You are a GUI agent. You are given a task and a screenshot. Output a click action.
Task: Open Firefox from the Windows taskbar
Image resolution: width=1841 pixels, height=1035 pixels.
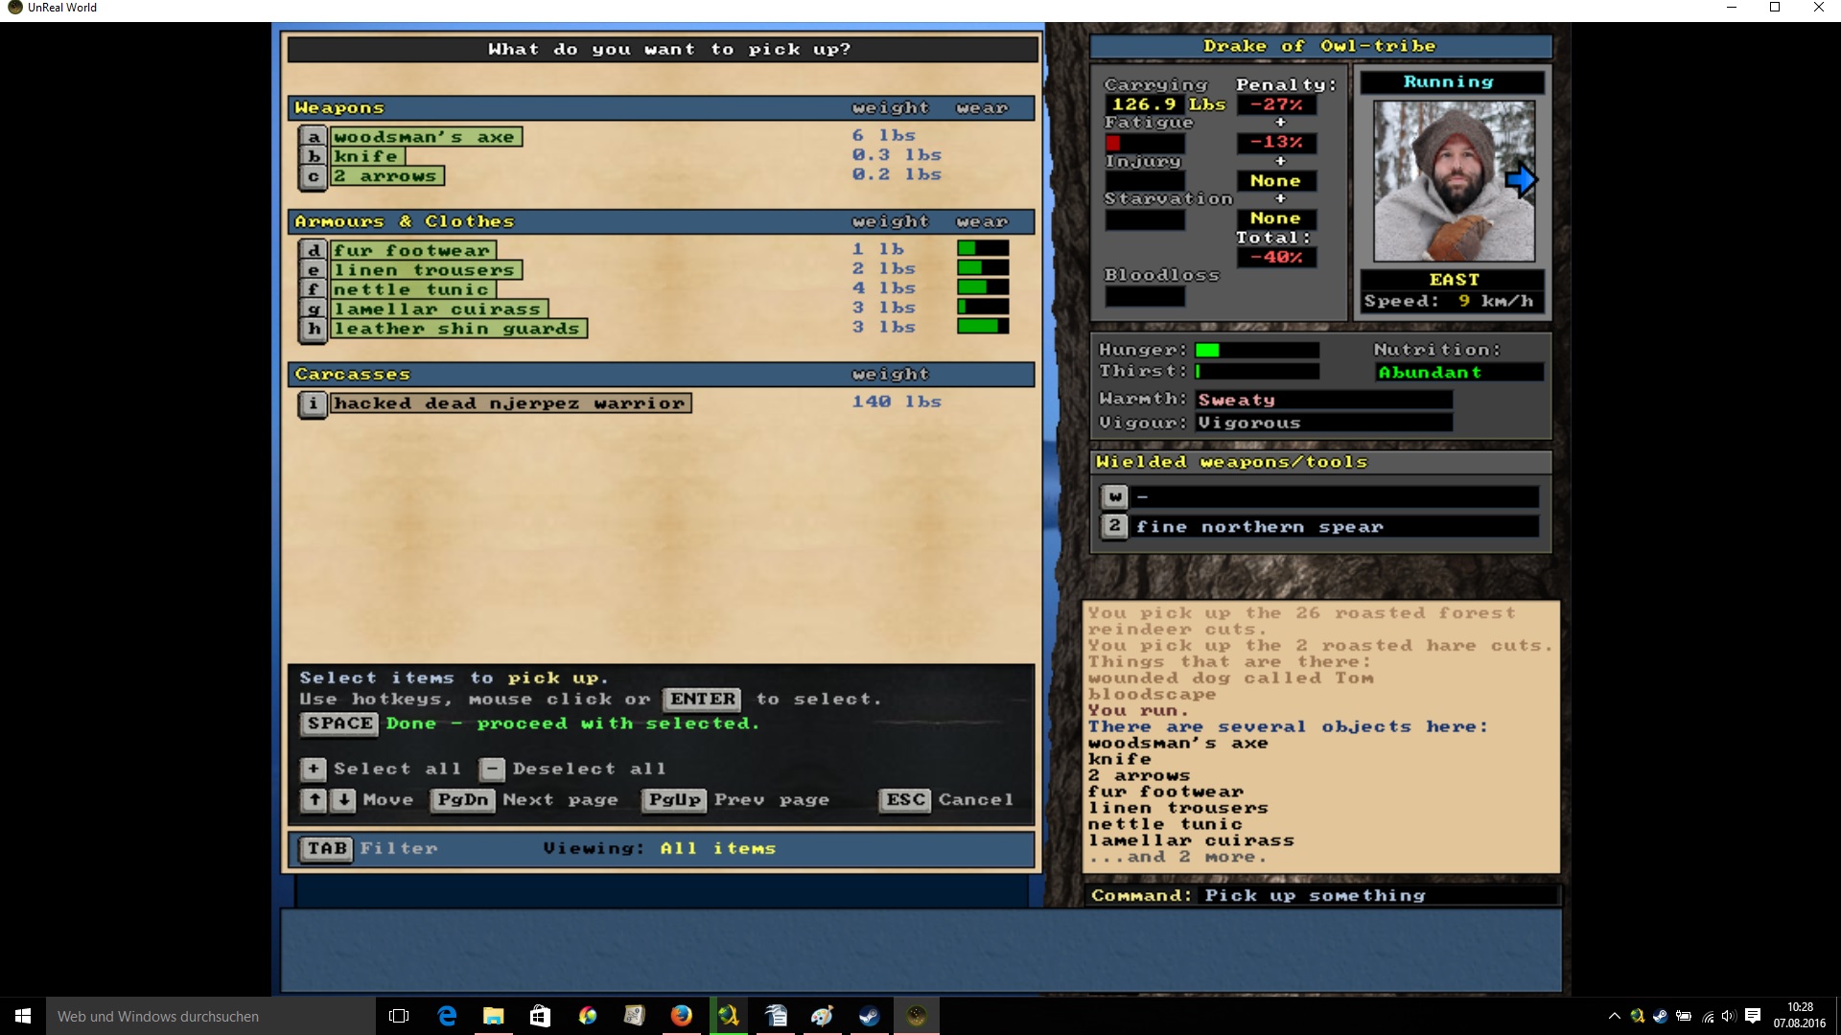[681, 1016]
